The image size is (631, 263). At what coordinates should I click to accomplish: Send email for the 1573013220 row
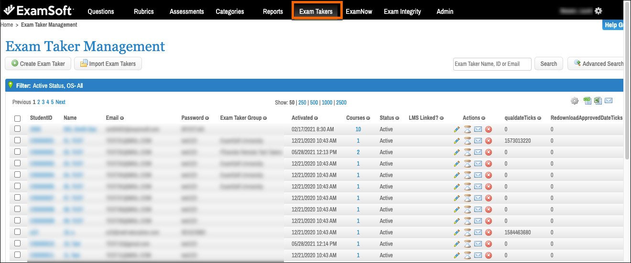[x=478, y=141]
